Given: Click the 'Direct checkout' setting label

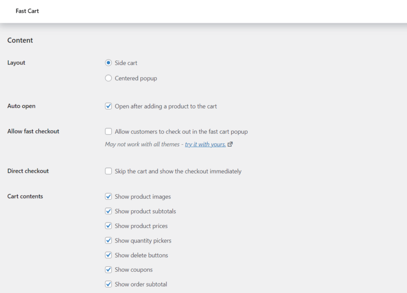Looking at the screenshot, I should coord(28,171).
